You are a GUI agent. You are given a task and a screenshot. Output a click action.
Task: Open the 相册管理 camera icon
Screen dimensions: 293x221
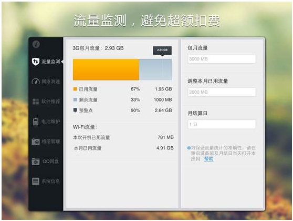click(x=36, y=142)
